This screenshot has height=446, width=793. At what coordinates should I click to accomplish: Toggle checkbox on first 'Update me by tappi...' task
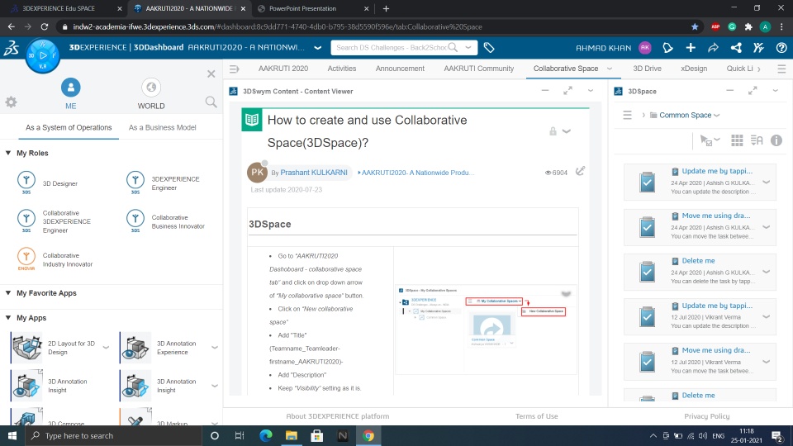click(647, 182)
